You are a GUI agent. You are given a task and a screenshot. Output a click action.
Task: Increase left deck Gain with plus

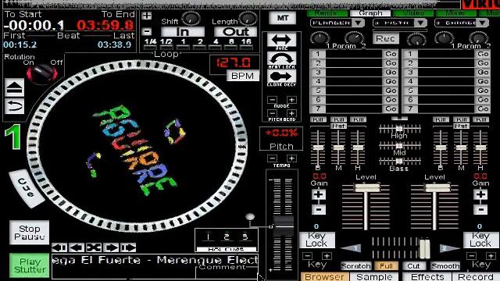pyautogui.click(x=319, y=194)
